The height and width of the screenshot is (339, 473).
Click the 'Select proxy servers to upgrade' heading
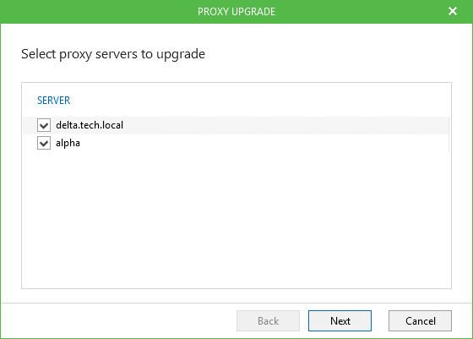[113, 54]
